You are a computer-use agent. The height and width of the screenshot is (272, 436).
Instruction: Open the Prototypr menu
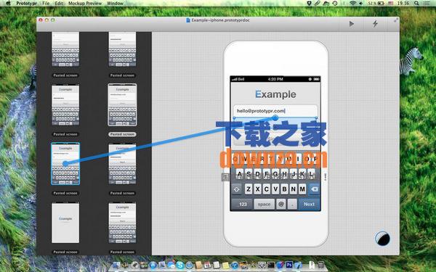pyautogui.click(x=27, y=4)
